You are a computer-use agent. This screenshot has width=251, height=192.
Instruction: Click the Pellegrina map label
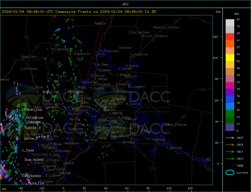point(35,118)
